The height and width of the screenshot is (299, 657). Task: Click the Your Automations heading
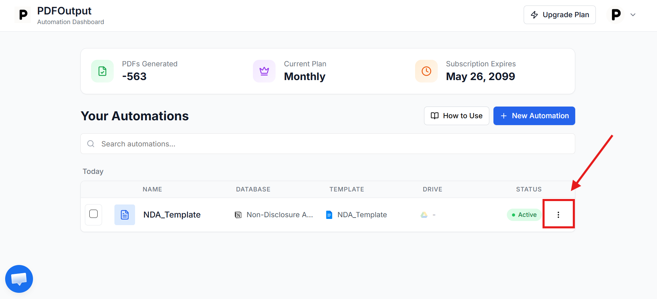pos(135,116)
